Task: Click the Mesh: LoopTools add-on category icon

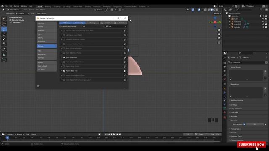Action: [125, 57]
